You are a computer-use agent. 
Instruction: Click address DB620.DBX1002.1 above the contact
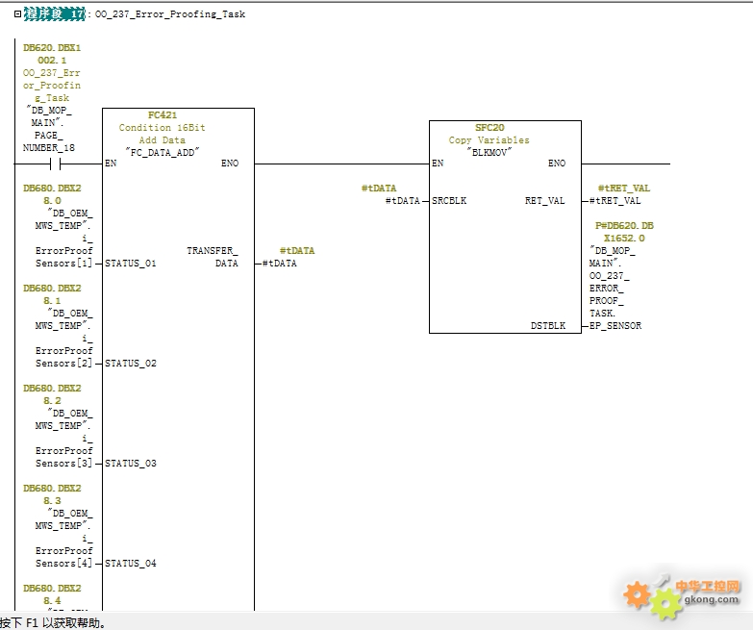(52, 54)
